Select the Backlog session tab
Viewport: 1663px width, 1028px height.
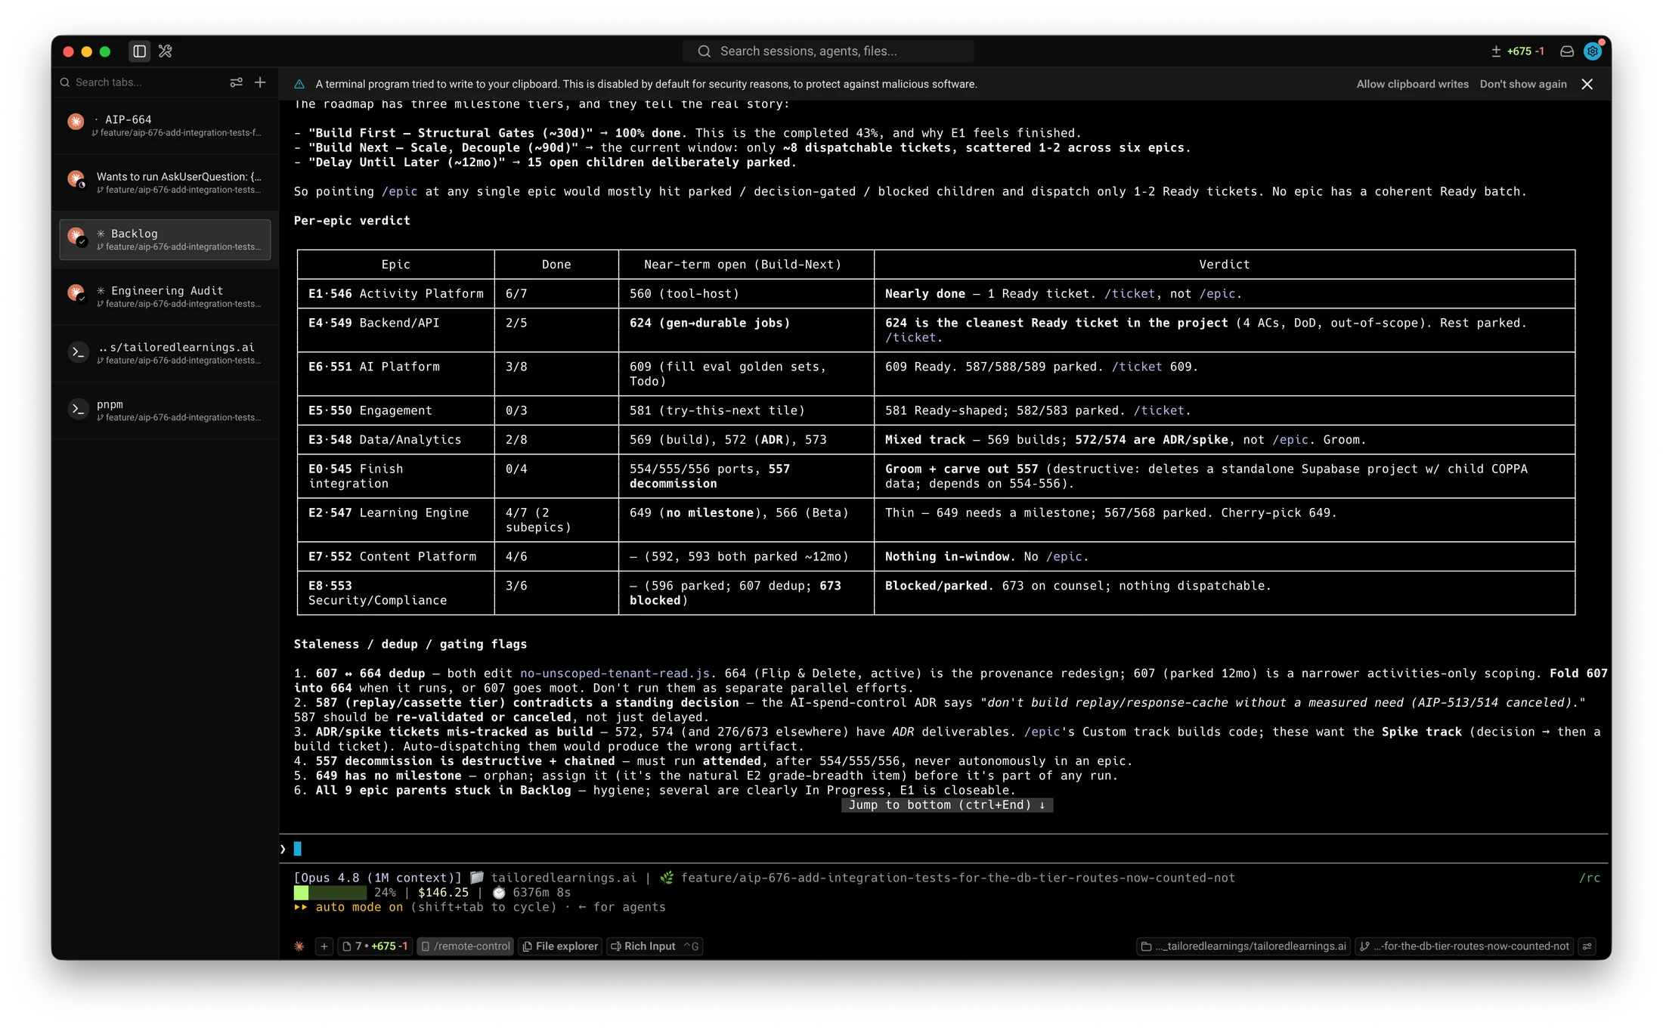pyautogui.click(x=165, y=240)
